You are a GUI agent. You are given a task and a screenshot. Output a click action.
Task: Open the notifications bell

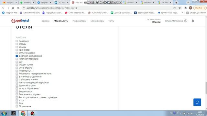pos(193,21)
